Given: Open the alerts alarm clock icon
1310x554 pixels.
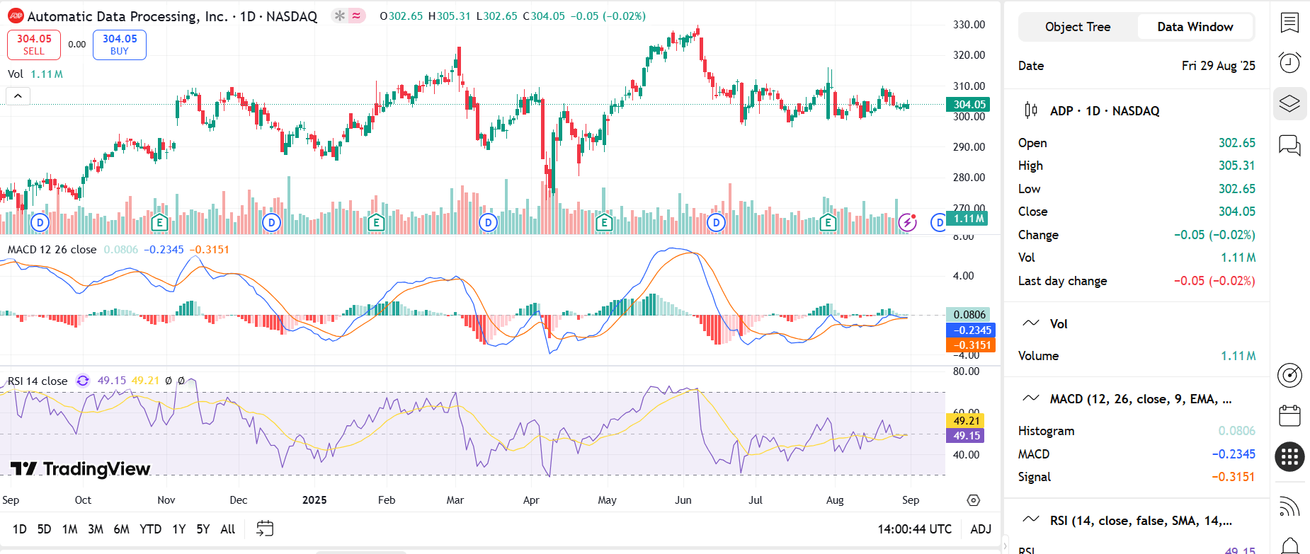Looking at the screenshot, I should pyautogui.click(x=1289, y=63).
